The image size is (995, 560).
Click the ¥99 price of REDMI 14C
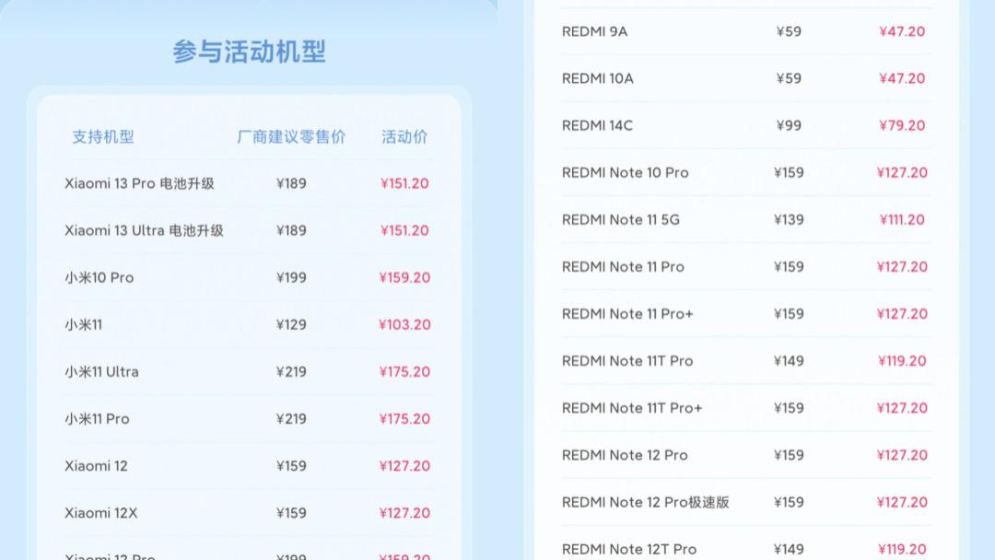(x=789, y=125)
